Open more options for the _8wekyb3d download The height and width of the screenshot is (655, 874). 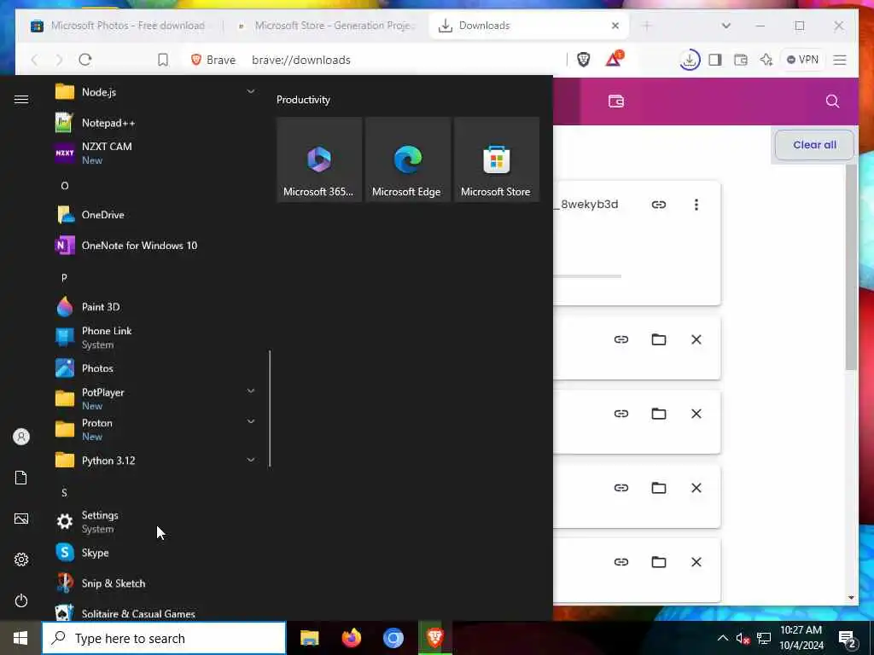(696, 205)
